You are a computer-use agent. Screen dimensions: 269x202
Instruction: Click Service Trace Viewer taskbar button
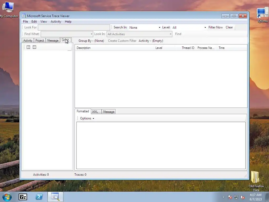[55, 197]
